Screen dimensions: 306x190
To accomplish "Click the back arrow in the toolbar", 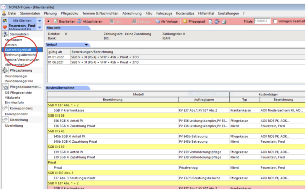I will click(48, 21).
